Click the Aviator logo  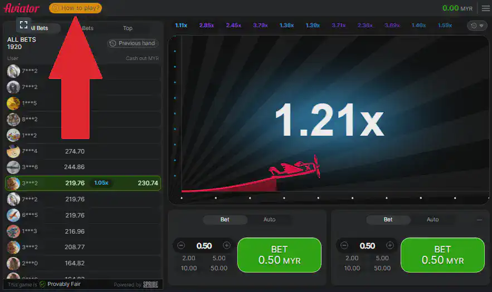pos(22,8)
